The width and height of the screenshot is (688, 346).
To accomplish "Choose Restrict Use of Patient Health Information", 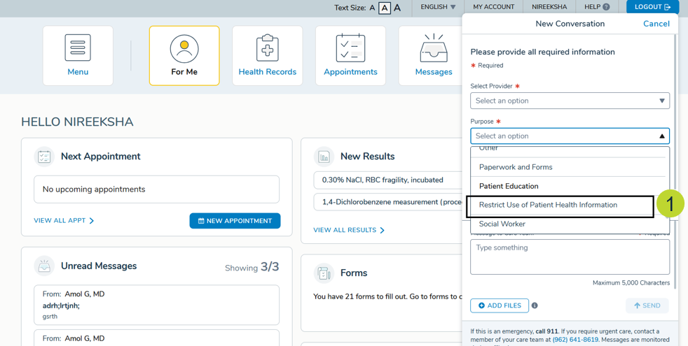I will tap(548, 205).
